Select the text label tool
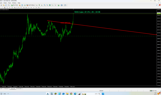This screenshot has width=161, height=95. coord(12,8)
